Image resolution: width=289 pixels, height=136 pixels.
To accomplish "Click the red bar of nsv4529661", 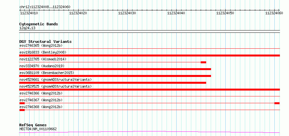I will (x=113, y=83).
